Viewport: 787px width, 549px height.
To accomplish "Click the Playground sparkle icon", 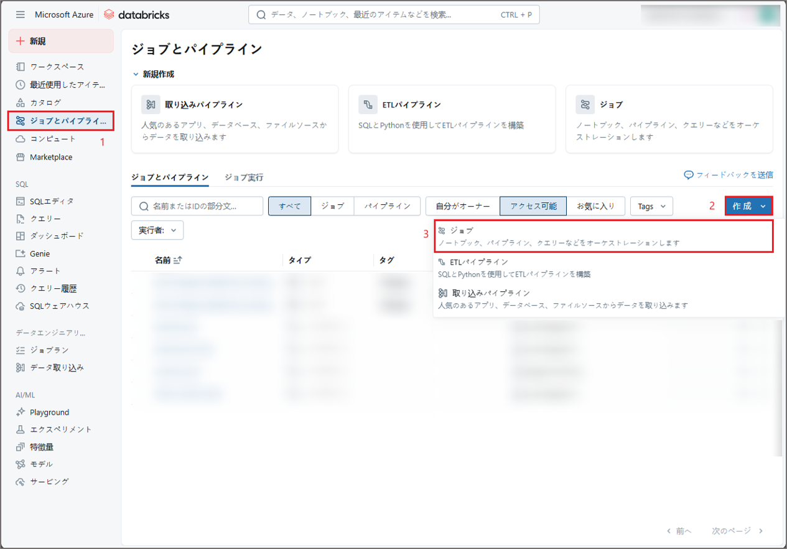I will pos(21,412).
